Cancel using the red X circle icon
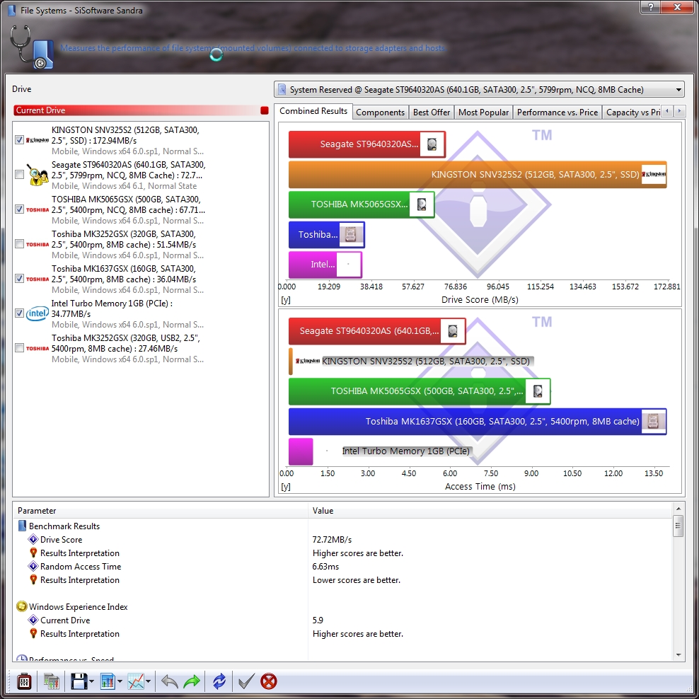This screenshot has height=699, width=699. (x=268, y=681)
